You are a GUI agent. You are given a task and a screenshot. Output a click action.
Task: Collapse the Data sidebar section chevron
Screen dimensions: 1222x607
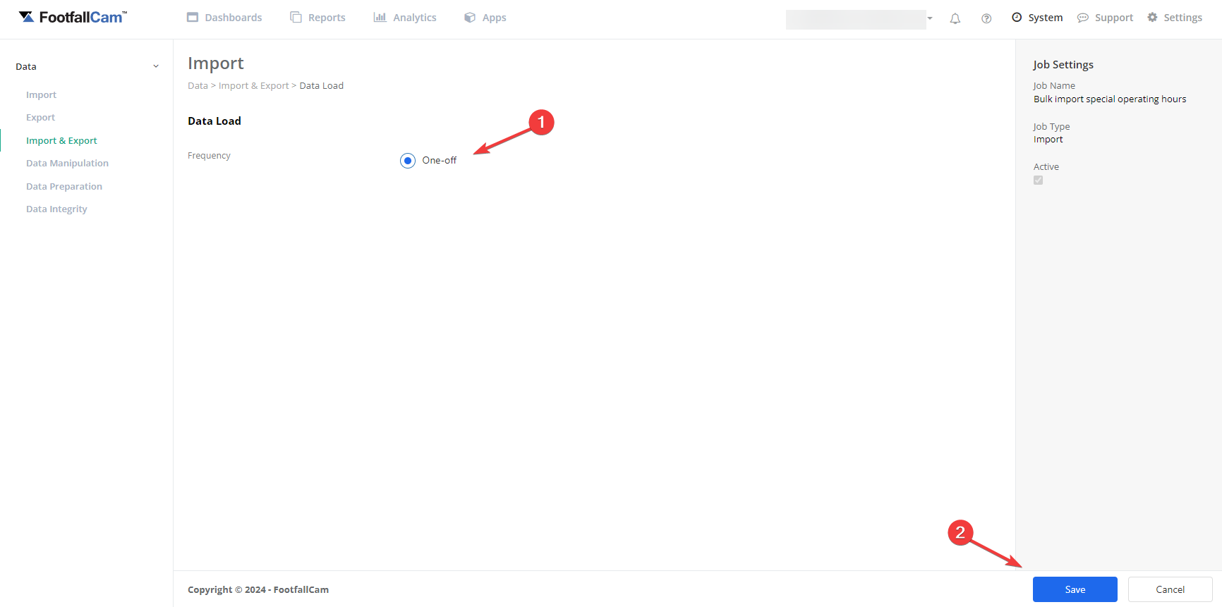click(x=156, y=66)
